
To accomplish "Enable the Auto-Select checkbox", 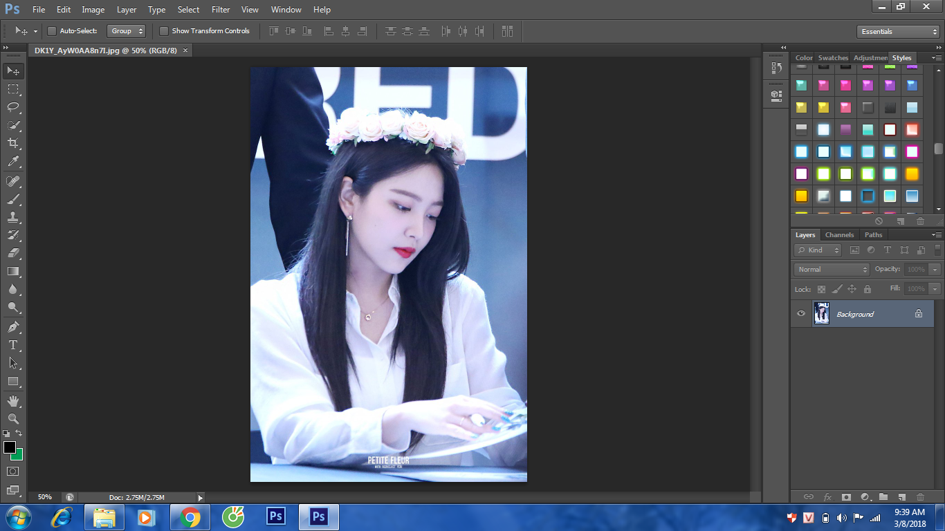I will pos(52,31).
